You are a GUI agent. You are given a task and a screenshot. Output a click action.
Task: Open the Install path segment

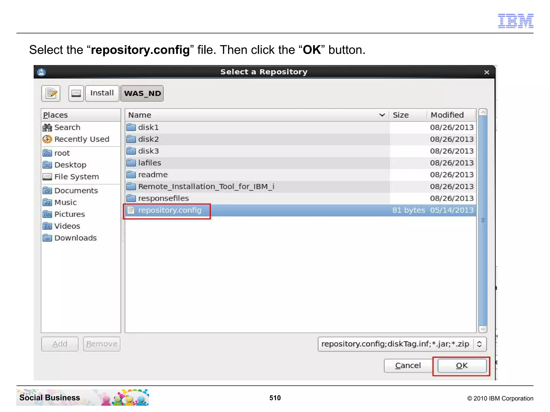[x=102, y=93]
